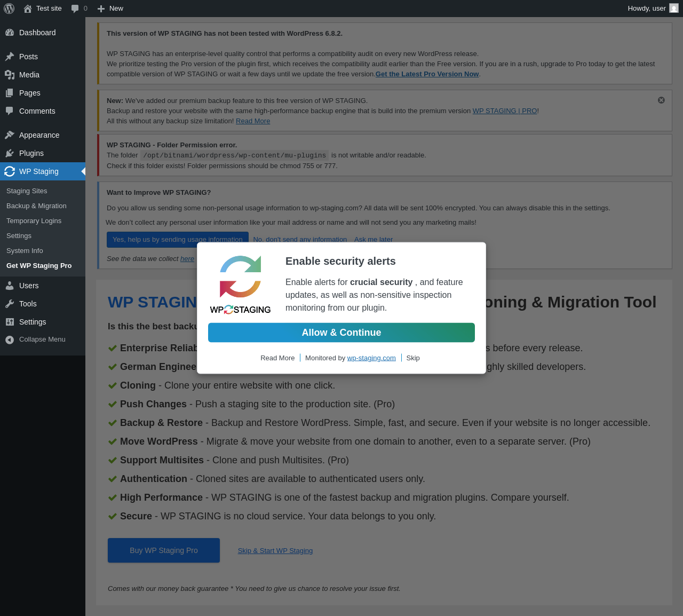Click No, don't send any information
Image resolution: width=683 pixels, height=616 pixels.
click(300, 239)
